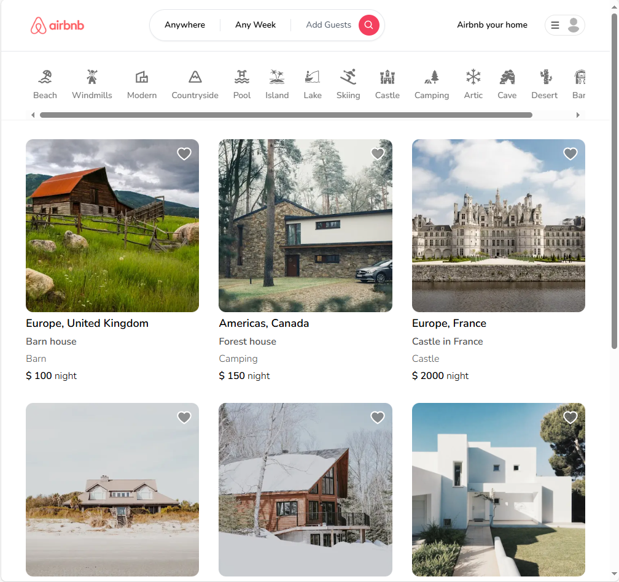The height and width of the screenshot is (582, 619).
Task: Choose the Artic snowflake category
Action: [x=473, y=77]
